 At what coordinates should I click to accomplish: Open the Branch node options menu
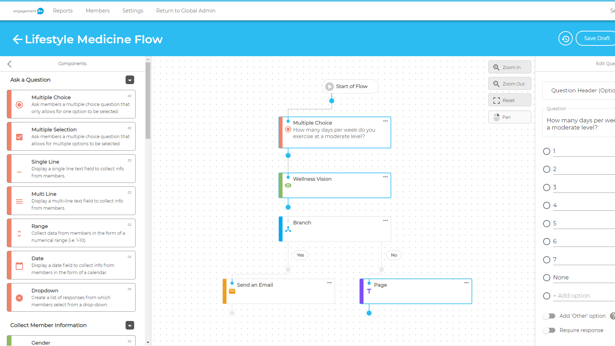pos(385,220)
